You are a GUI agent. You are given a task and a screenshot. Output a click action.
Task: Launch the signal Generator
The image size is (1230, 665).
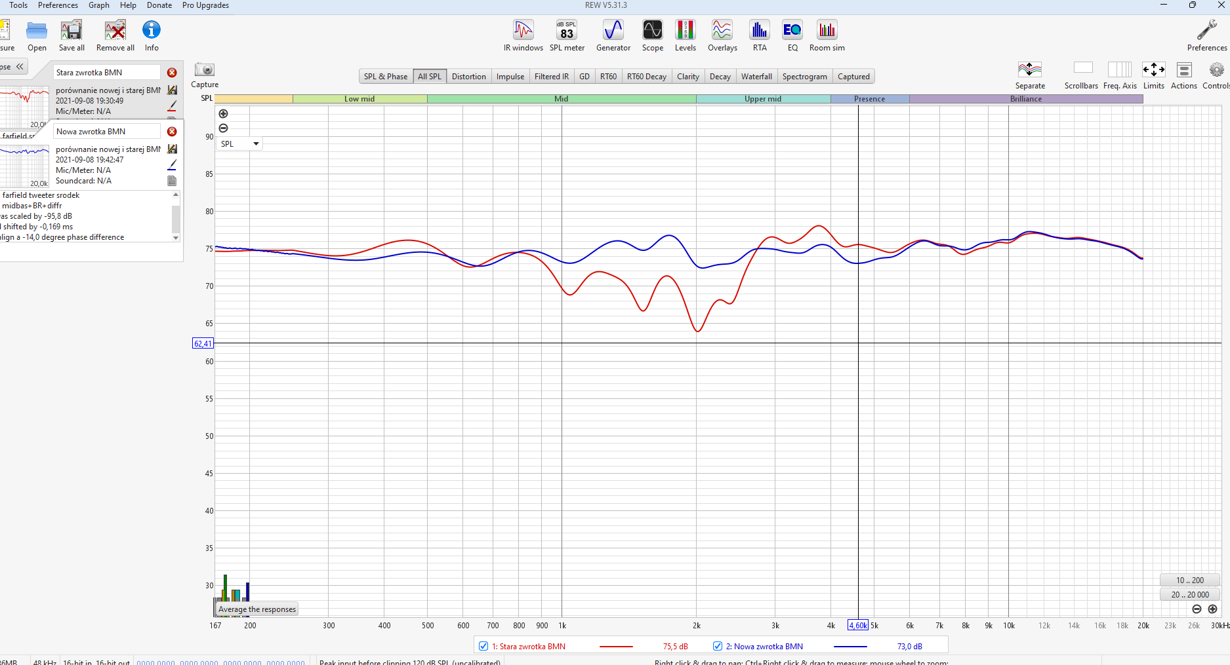[x=613, y=35]
